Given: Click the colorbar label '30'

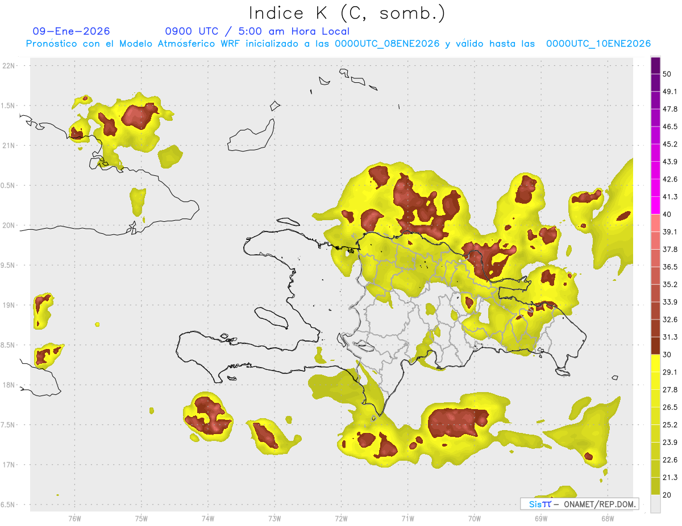Looking at the screenshot, I should tap(667, 355).
